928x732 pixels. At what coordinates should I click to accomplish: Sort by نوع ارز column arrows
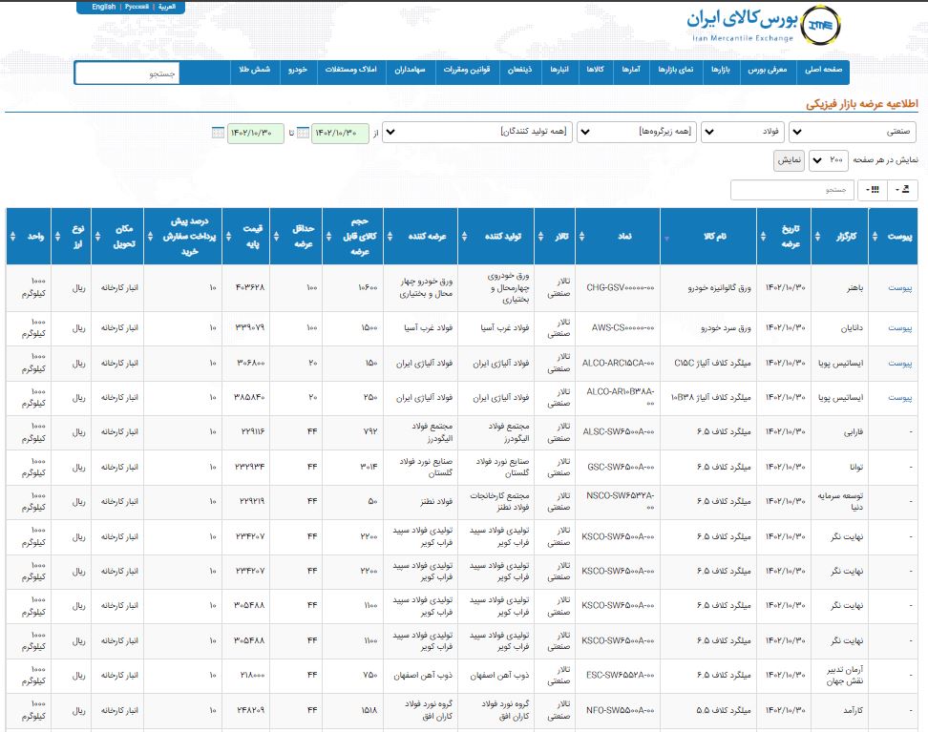57,236
